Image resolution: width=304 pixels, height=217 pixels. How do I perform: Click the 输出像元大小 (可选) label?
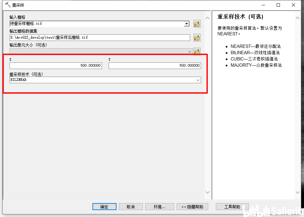pos(28,45)
